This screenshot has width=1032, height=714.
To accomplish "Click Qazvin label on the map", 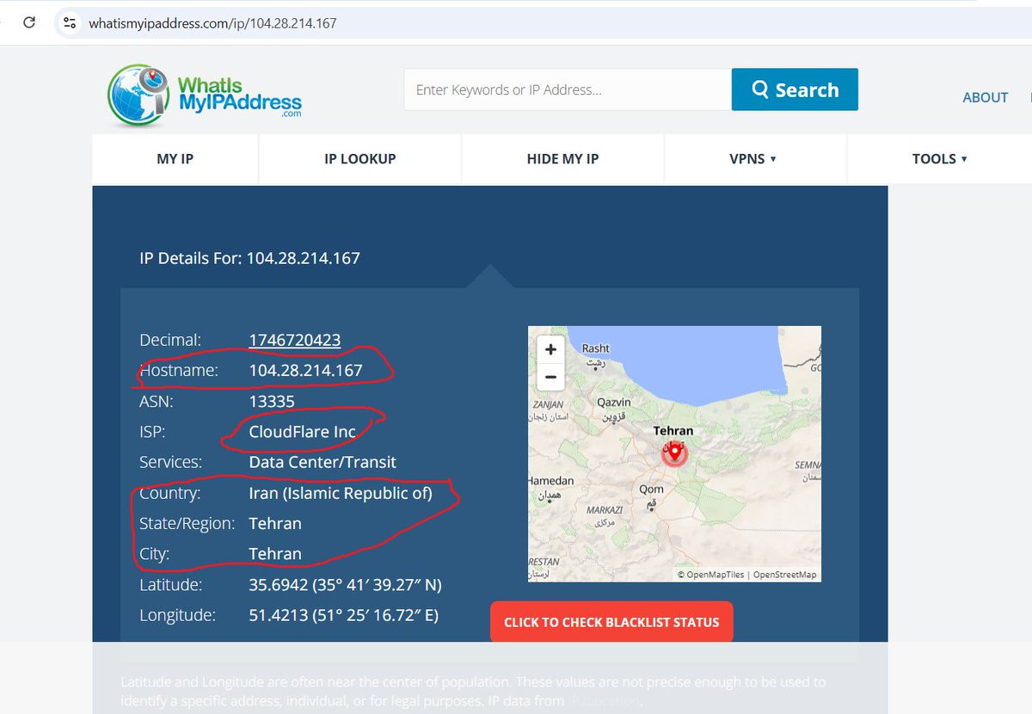I will [x=613, y=402].
